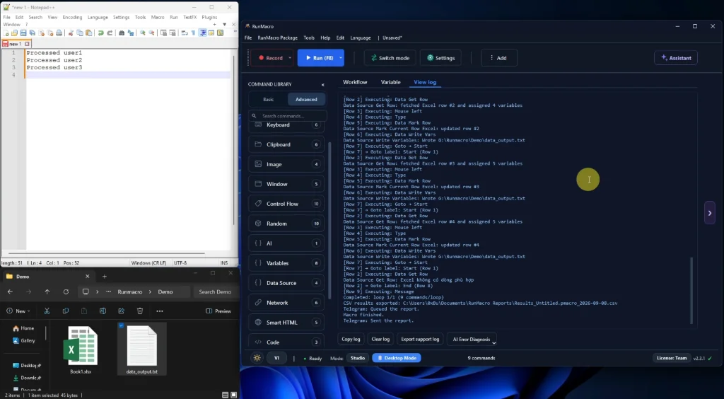The width and height of the screenshot is (724, 399).
Task: Click the Save icon in Notepad++ toolbar
Action: (x=23, y=33)
